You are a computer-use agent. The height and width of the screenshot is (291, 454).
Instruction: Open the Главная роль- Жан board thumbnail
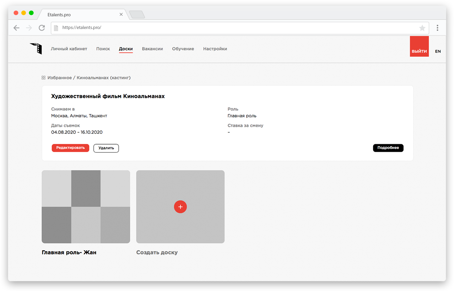point(86,207)
